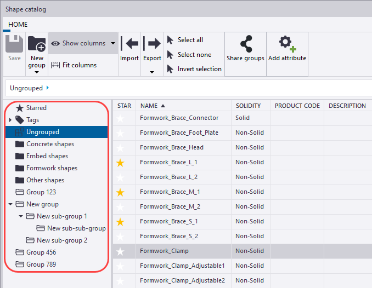Click Select all button
Image resolution: width=372 pixels, height=288 pixels.
pyautogui.click(x=190, y=40)
